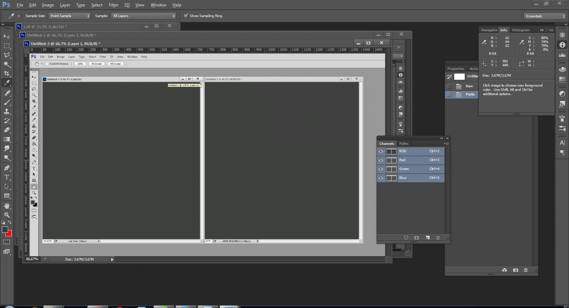This screenshot has width=569, height=308.
Task: Select the Crop tool
Action: [x=7, y=73]
